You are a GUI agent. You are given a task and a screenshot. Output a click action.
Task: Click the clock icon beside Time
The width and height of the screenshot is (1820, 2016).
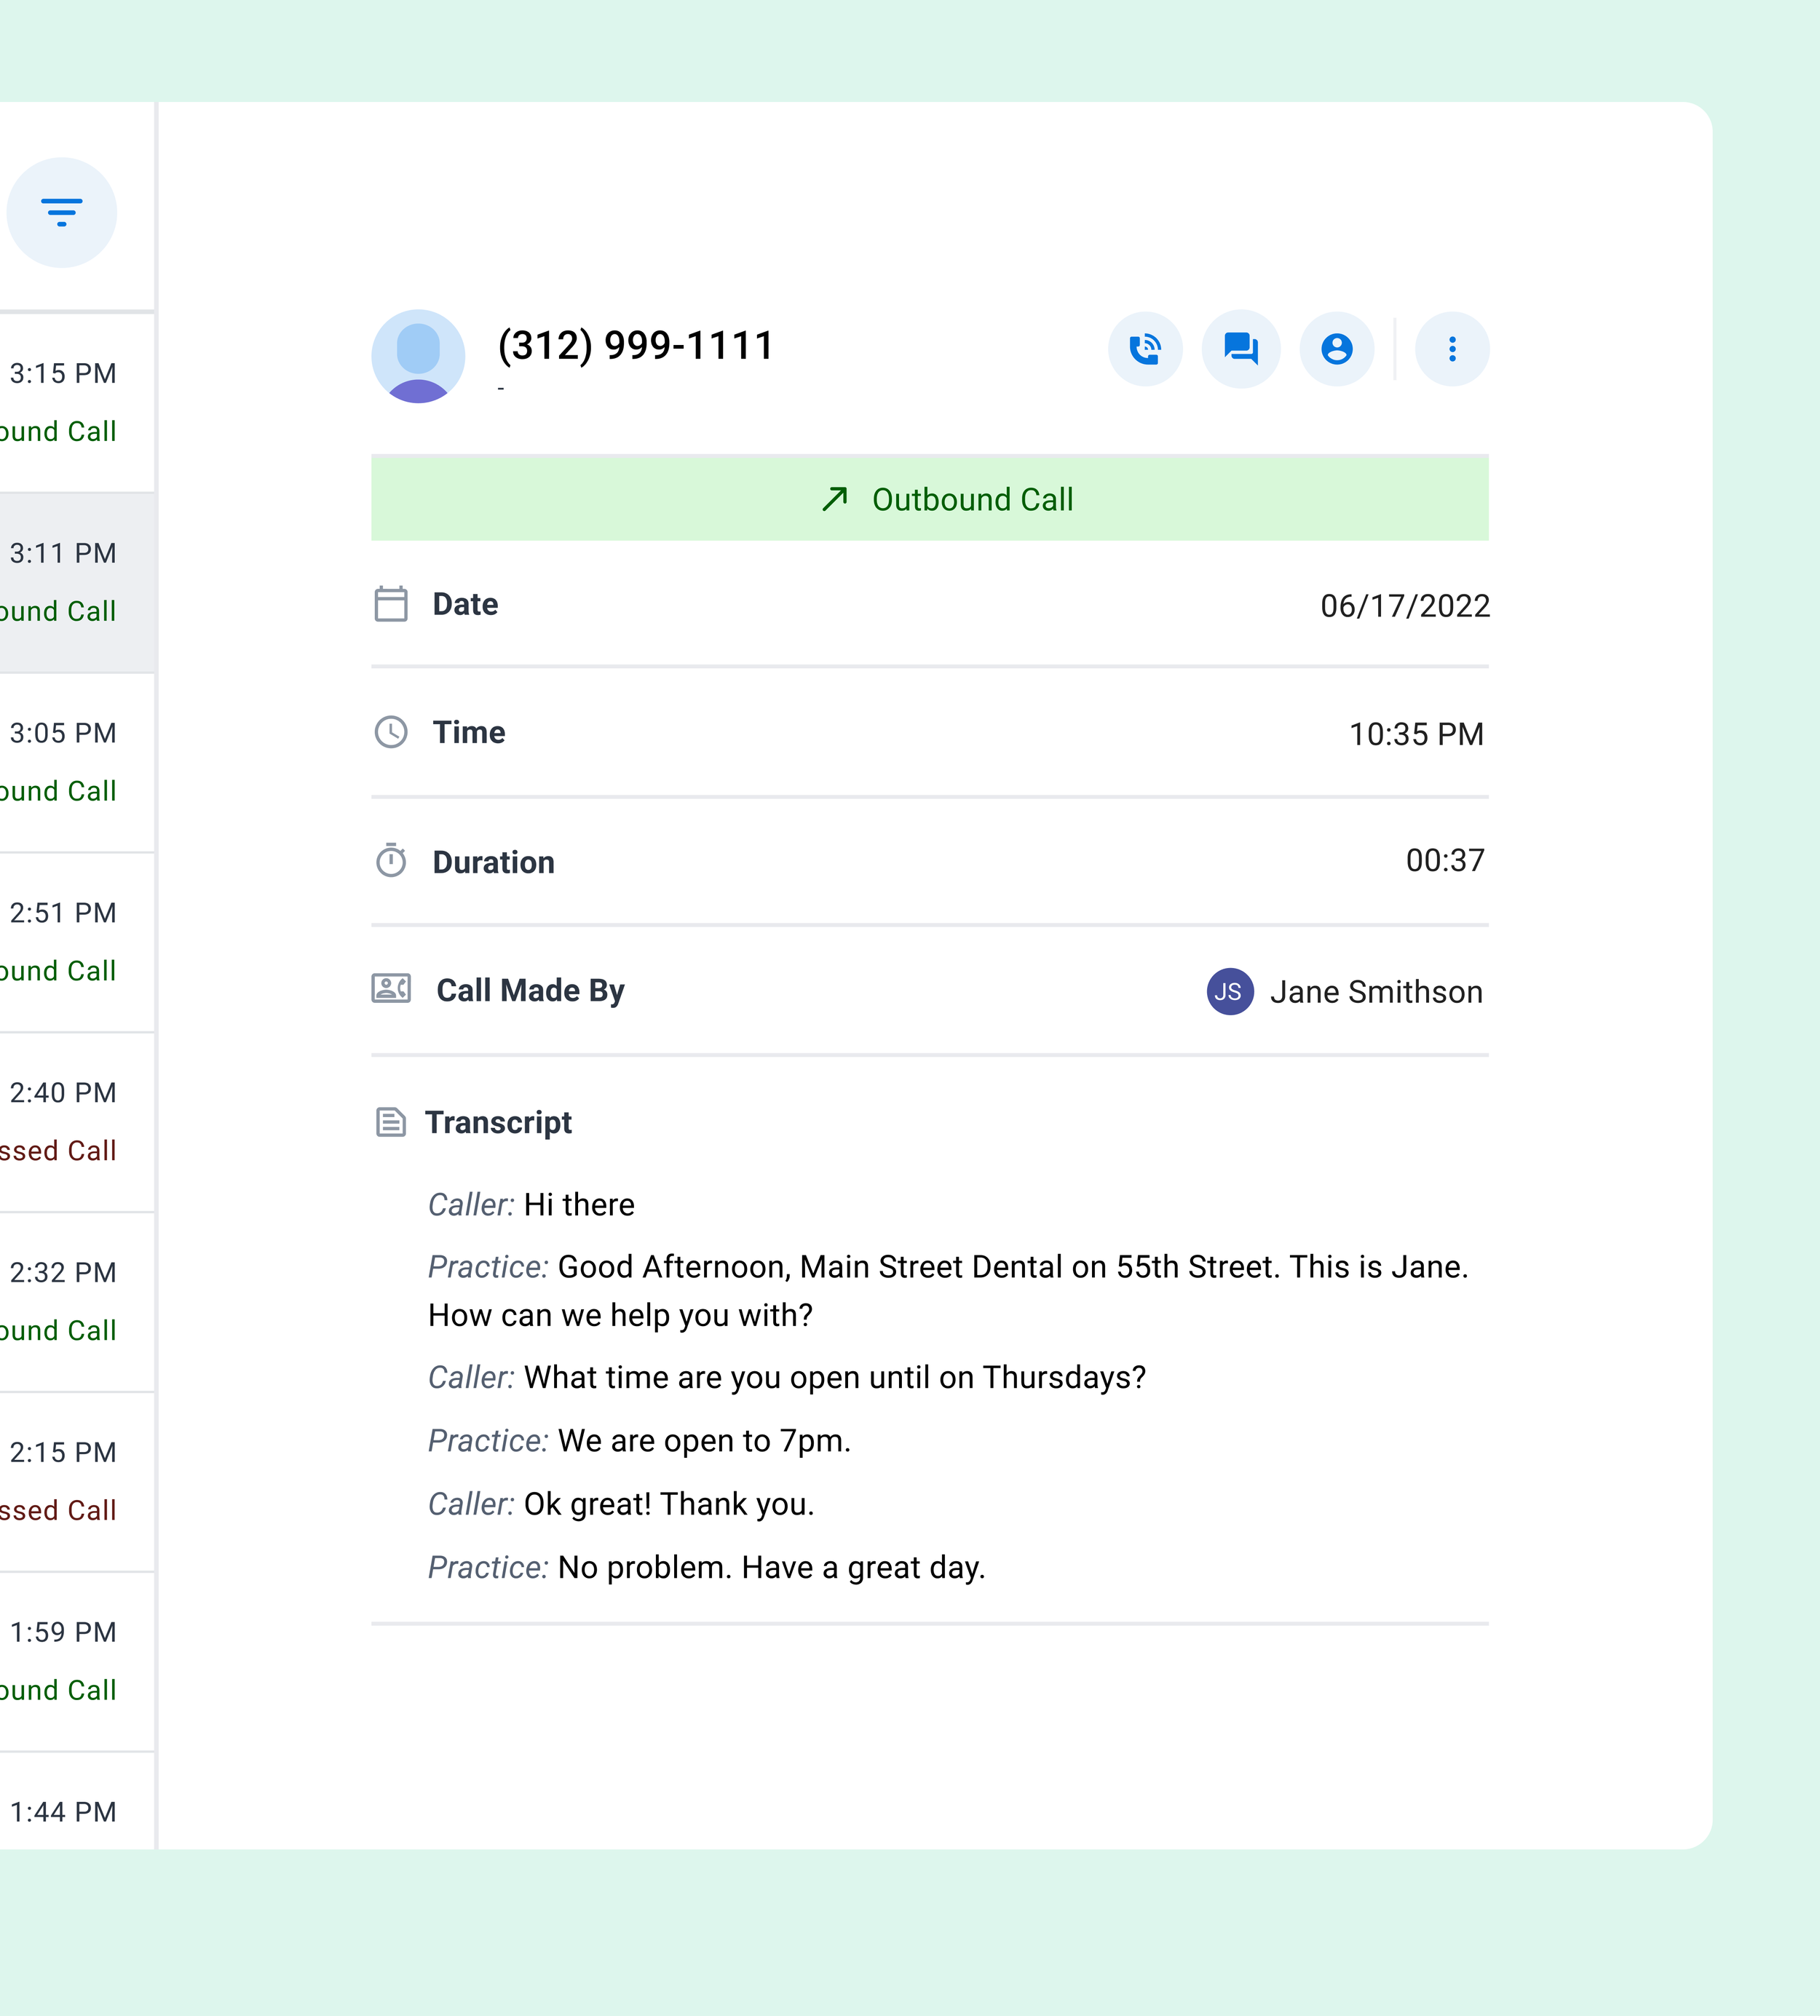point(391,733)
